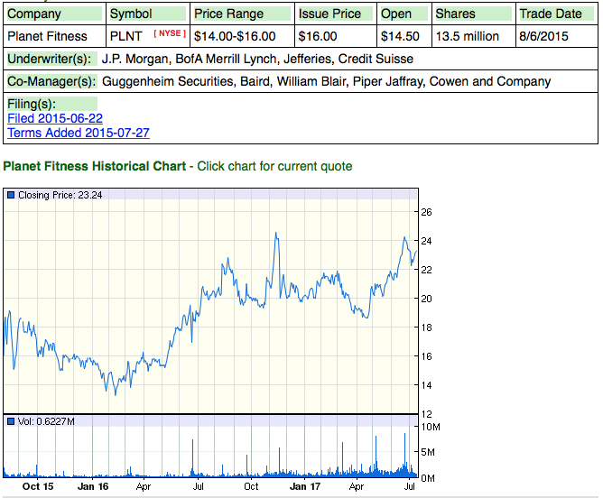The width and height of the screenshot is (603, 498).
Task: Click the Vol: 0.6227M label
Action: (46, 421)
